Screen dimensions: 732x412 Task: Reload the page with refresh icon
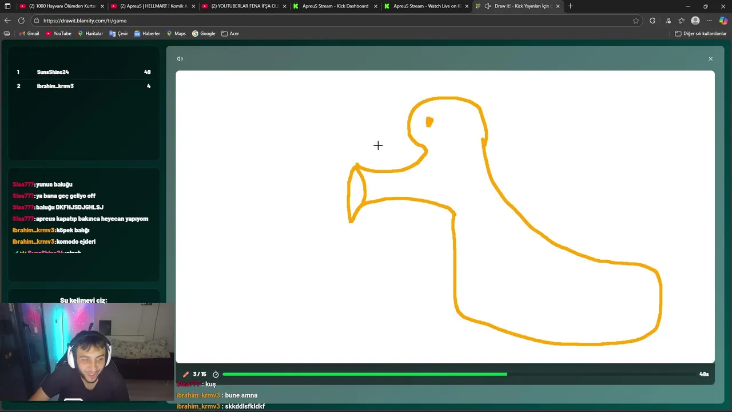[x=21, y=21]
